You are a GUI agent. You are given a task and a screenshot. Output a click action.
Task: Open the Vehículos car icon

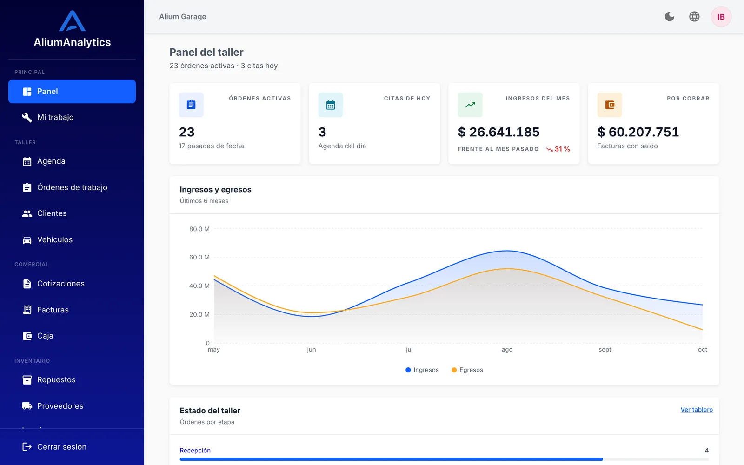(x=27, y=240)
